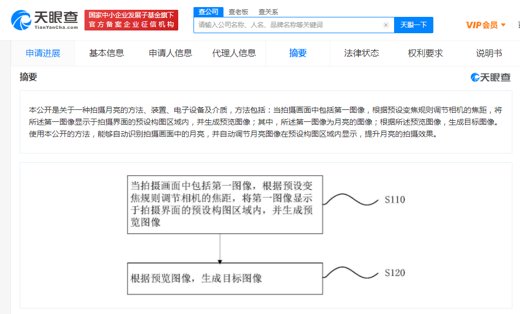Go to the 基本信息 section tab
The image size is (520, 314).
tap(106, 53)
